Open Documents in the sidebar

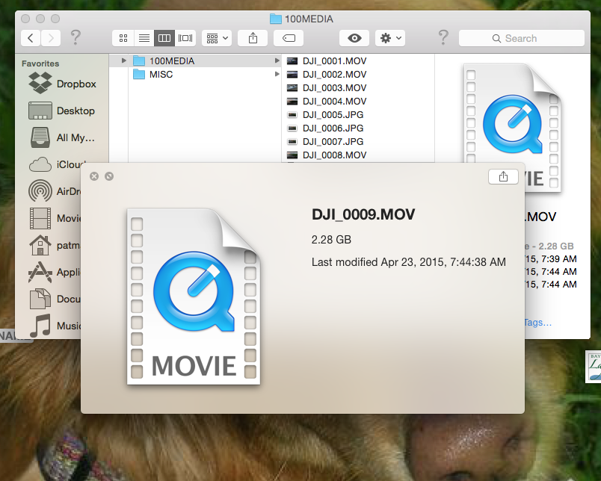[54, 299]
